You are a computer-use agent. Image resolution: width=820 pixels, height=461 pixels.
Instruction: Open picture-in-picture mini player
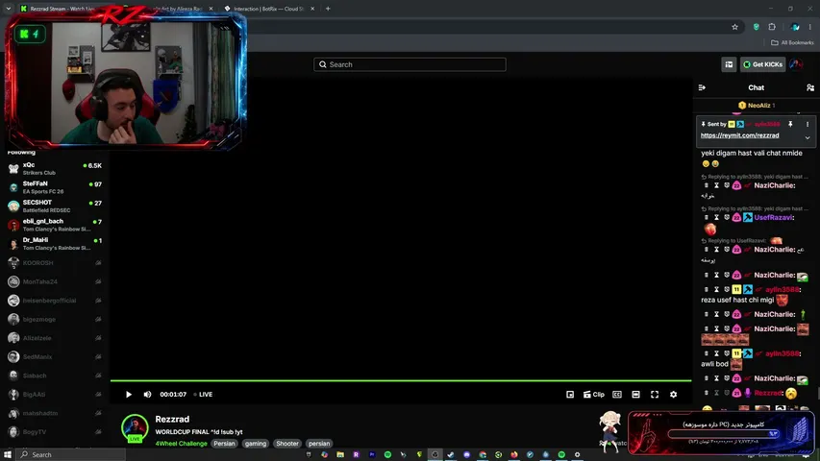(x=570, y=395)
